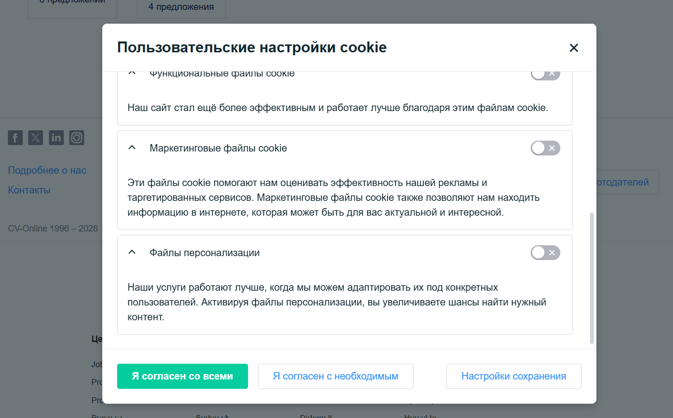This screenshot has width=673, height=418.
Task: Open the LinkedIn social icon
Action: tap(56, 138)
